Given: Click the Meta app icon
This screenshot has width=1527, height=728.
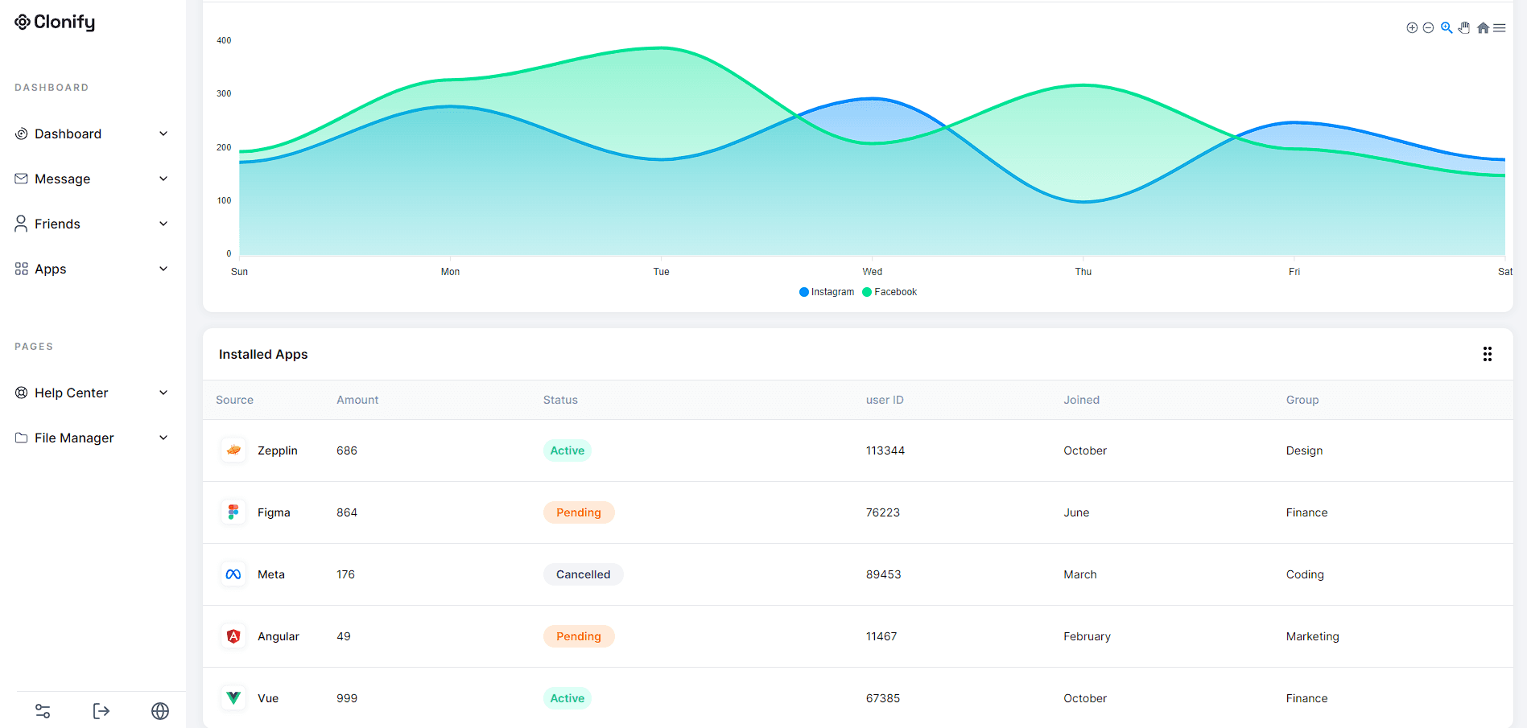Looking at the screenshot, I should [x=233, y=574].
